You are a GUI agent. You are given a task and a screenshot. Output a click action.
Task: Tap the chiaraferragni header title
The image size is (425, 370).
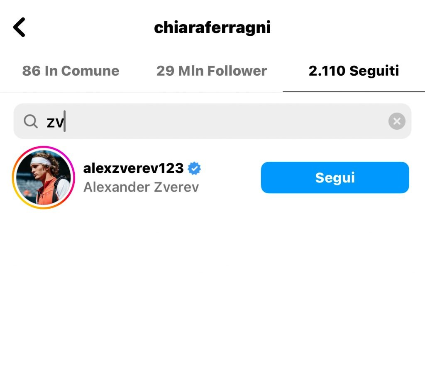(x=212, y=27)
